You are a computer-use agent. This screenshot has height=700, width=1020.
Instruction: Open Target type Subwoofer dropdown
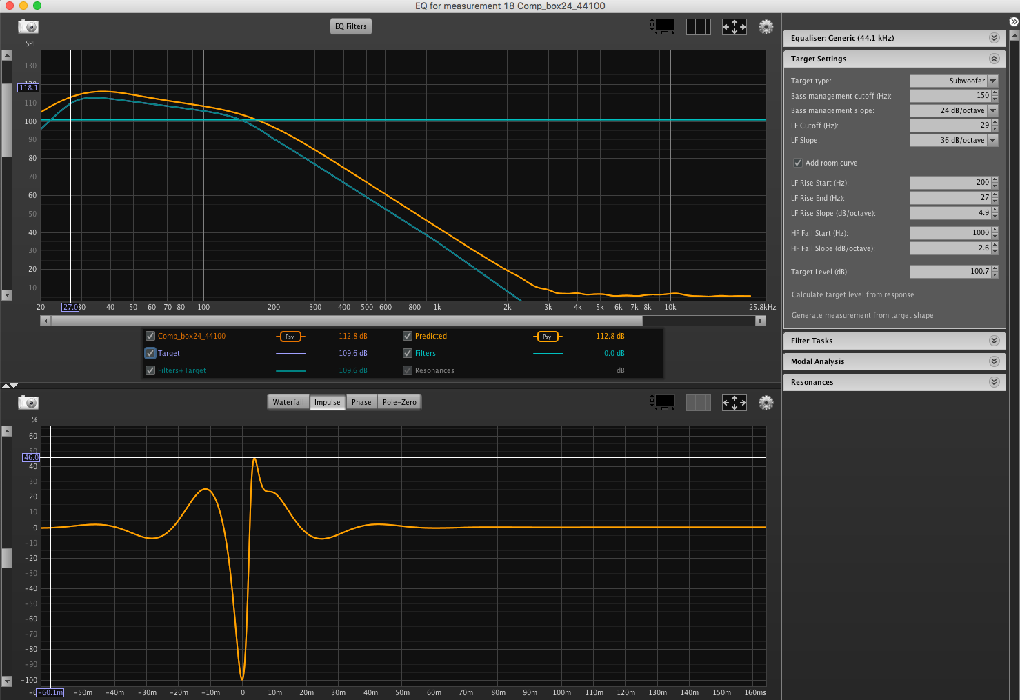(954, 81)
